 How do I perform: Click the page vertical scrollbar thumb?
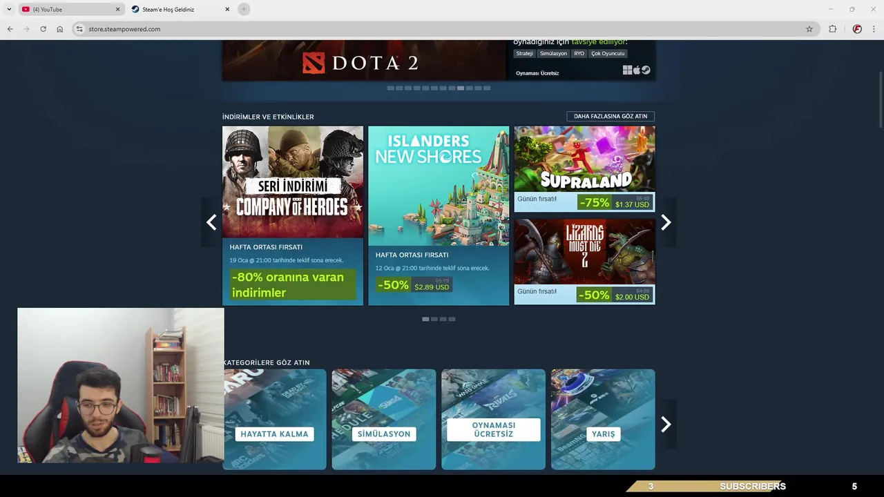(x=881, y=99)
